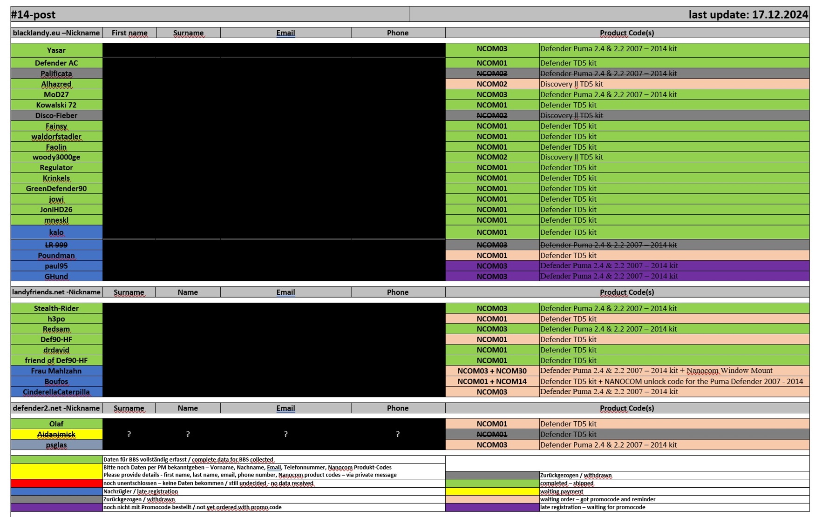This screenshot has height=517, width=815.
Task: Click the First name column header
Action: (129, 33)
